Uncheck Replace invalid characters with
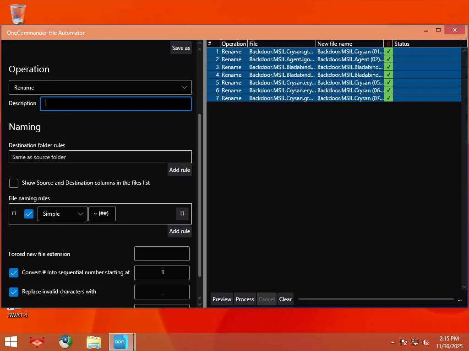 [13, 292]
